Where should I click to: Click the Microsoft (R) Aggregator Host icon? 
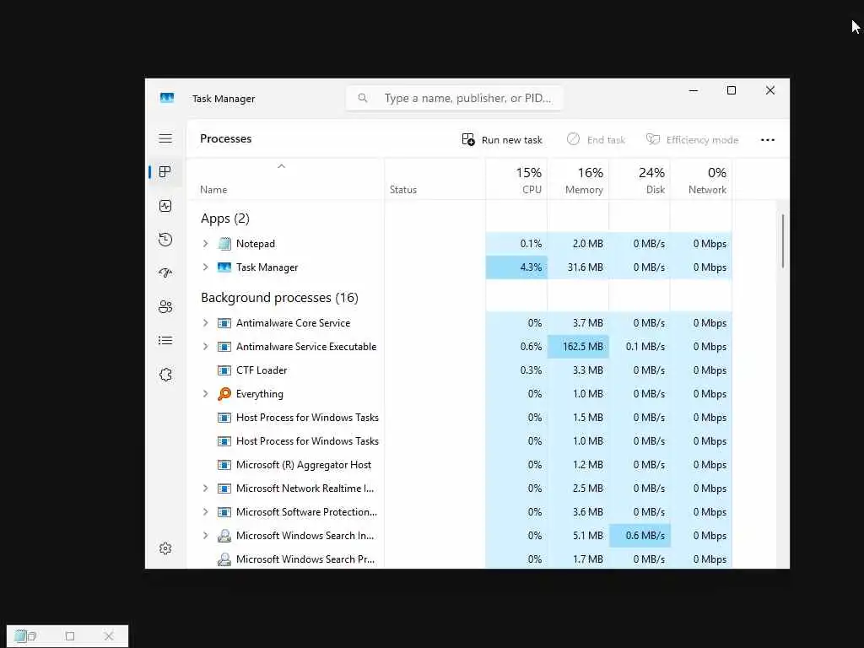[x=224, y=465]
